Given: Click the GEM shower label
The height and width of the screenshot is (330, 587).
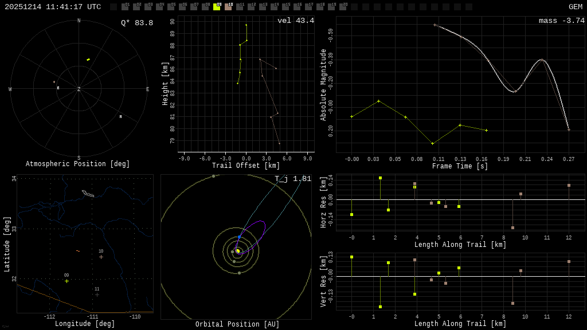Looking at the screenshot, I should click(575, 7).
